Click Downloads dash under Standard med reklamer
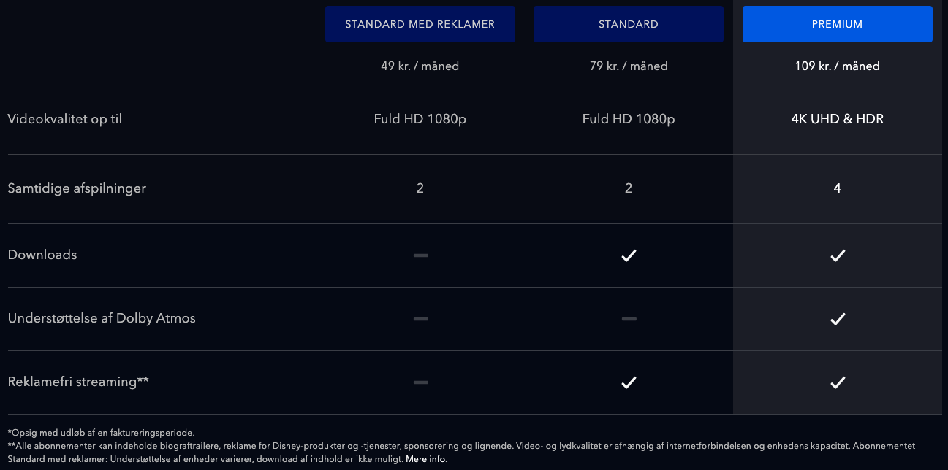The width and height of the screenshot is (948, 470). click(420, 255)
